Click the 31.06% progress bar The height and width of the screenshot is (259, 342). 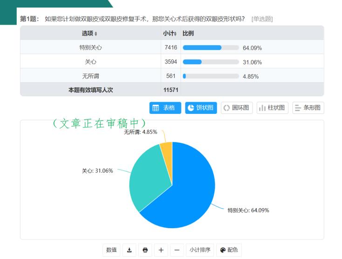pyautogui.click(x=211, y=62)
